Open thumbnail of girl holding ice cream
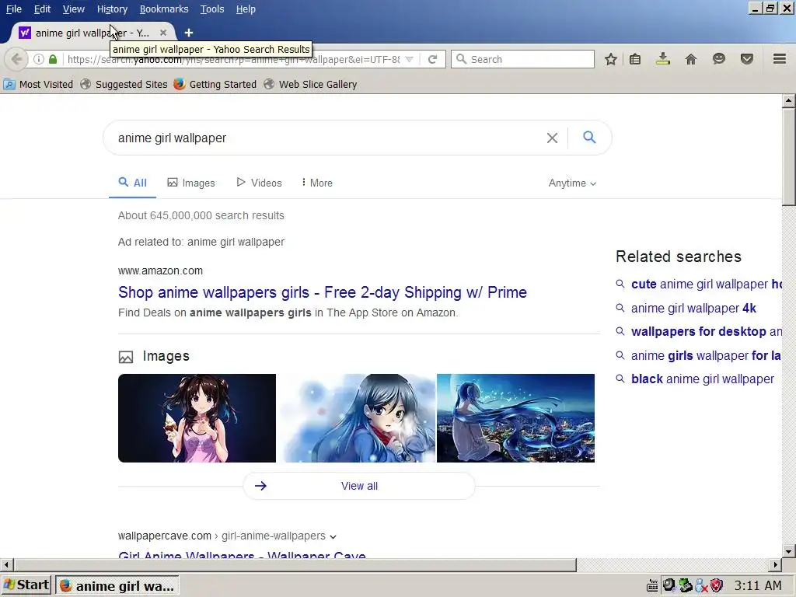 pyautogui.click(x=197, y=418)
